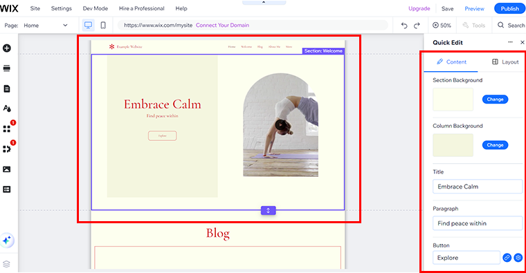Click the Column Background color swatch

[453, 145]
